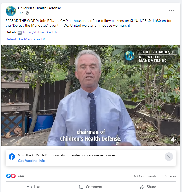Click the blue like reaction icon
182x192 pixels.
8,176
